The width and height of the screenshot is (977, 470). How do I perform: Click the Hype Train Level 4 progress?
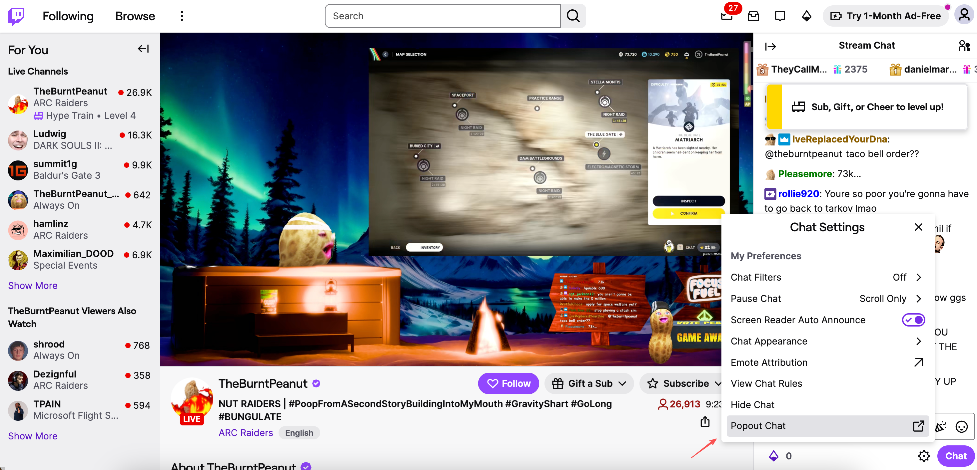click(85, 116)
